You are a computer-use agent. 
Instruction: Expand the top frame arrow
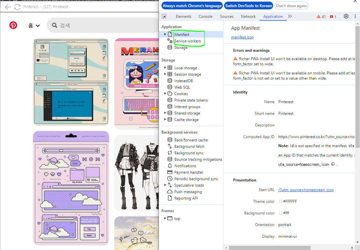click(x=165, y=218)
